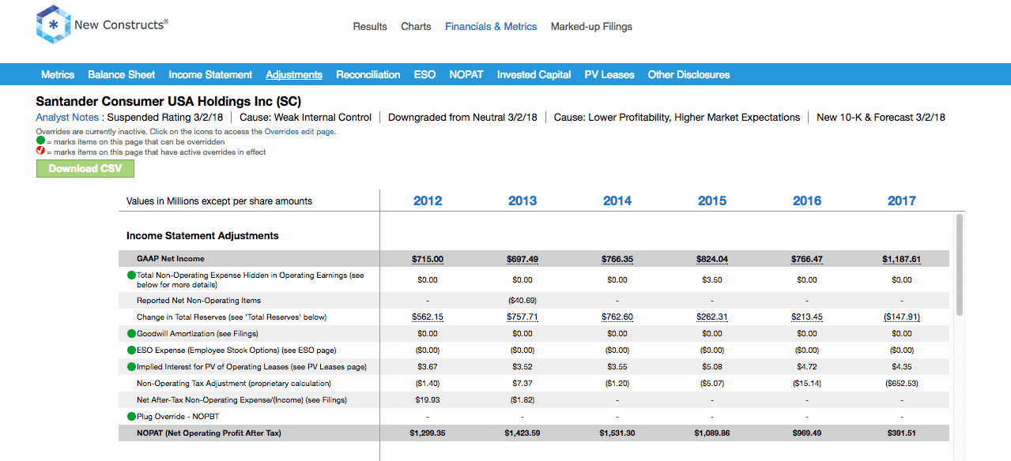Viewport: 1011px width, 461px height.
Task: Click the Income Statement Adjustments heading
Action: pyautogui.click(x=202, y=235)
